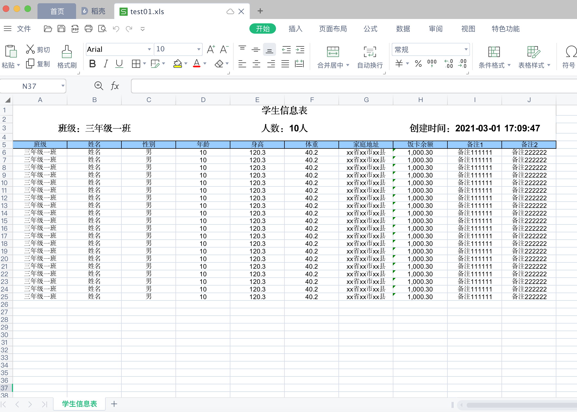Click the Format Painter brush icon
The image size is (577, 412).
67,52
